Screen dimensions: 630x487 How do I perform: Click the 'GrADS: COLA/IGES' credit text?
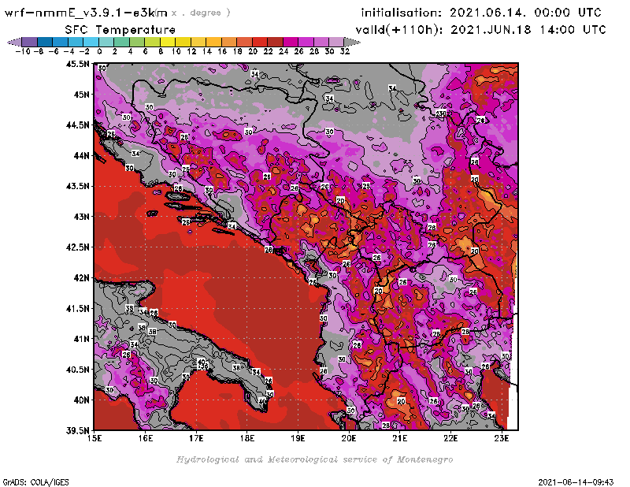(35, 482)
